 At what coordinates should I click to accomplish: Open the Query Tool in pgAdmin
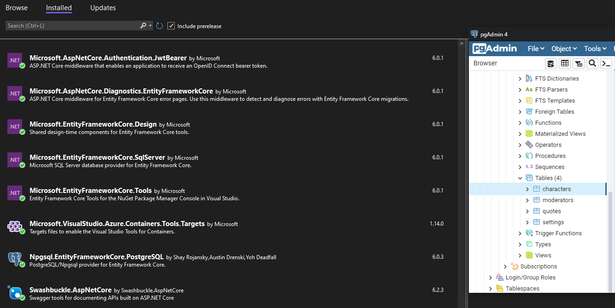tap(551, 63)
